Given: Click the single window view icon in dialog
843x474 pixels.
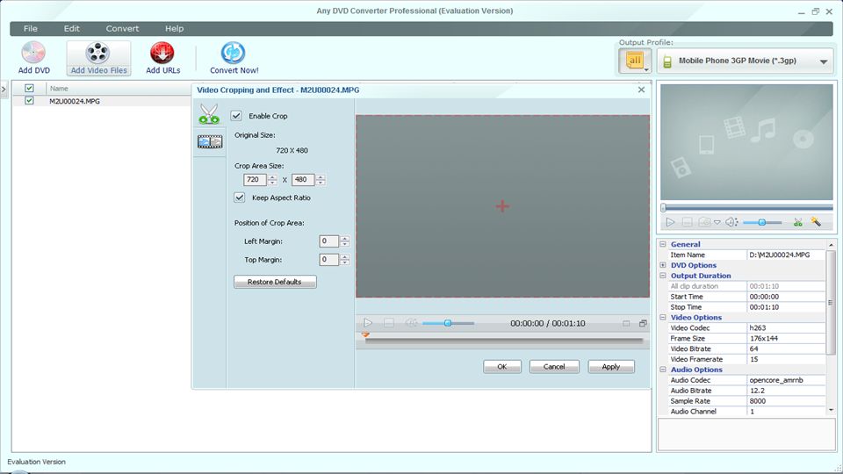Looking at the screenshot, I should [x=626, y=324].
